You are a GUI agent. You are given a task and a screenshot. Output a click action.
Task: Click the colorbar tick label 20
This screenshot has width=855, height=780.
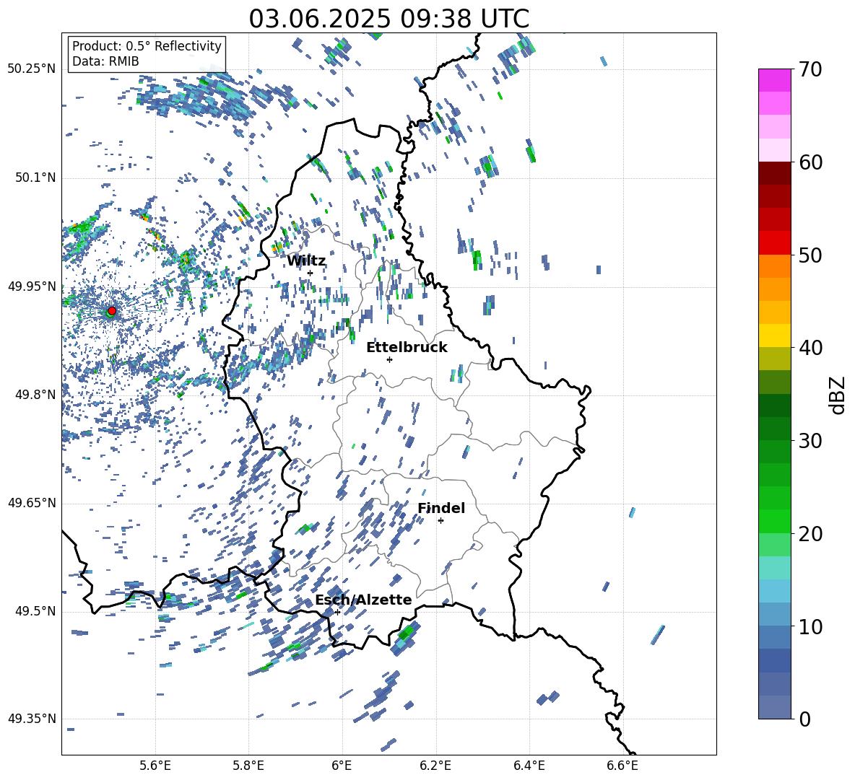coord(810,534)
